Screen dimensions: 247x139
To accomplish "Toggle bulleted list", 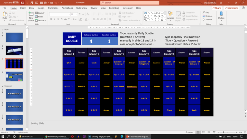I will tap(95, 14).
